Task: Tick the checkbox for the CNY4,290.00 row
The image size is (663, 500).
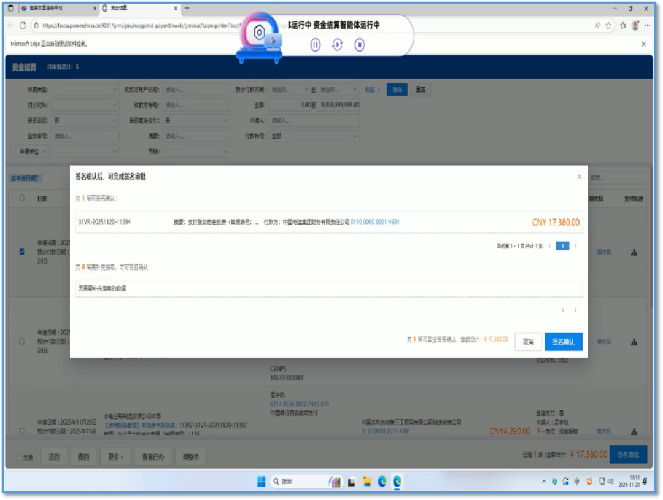Action: point(22,431)
